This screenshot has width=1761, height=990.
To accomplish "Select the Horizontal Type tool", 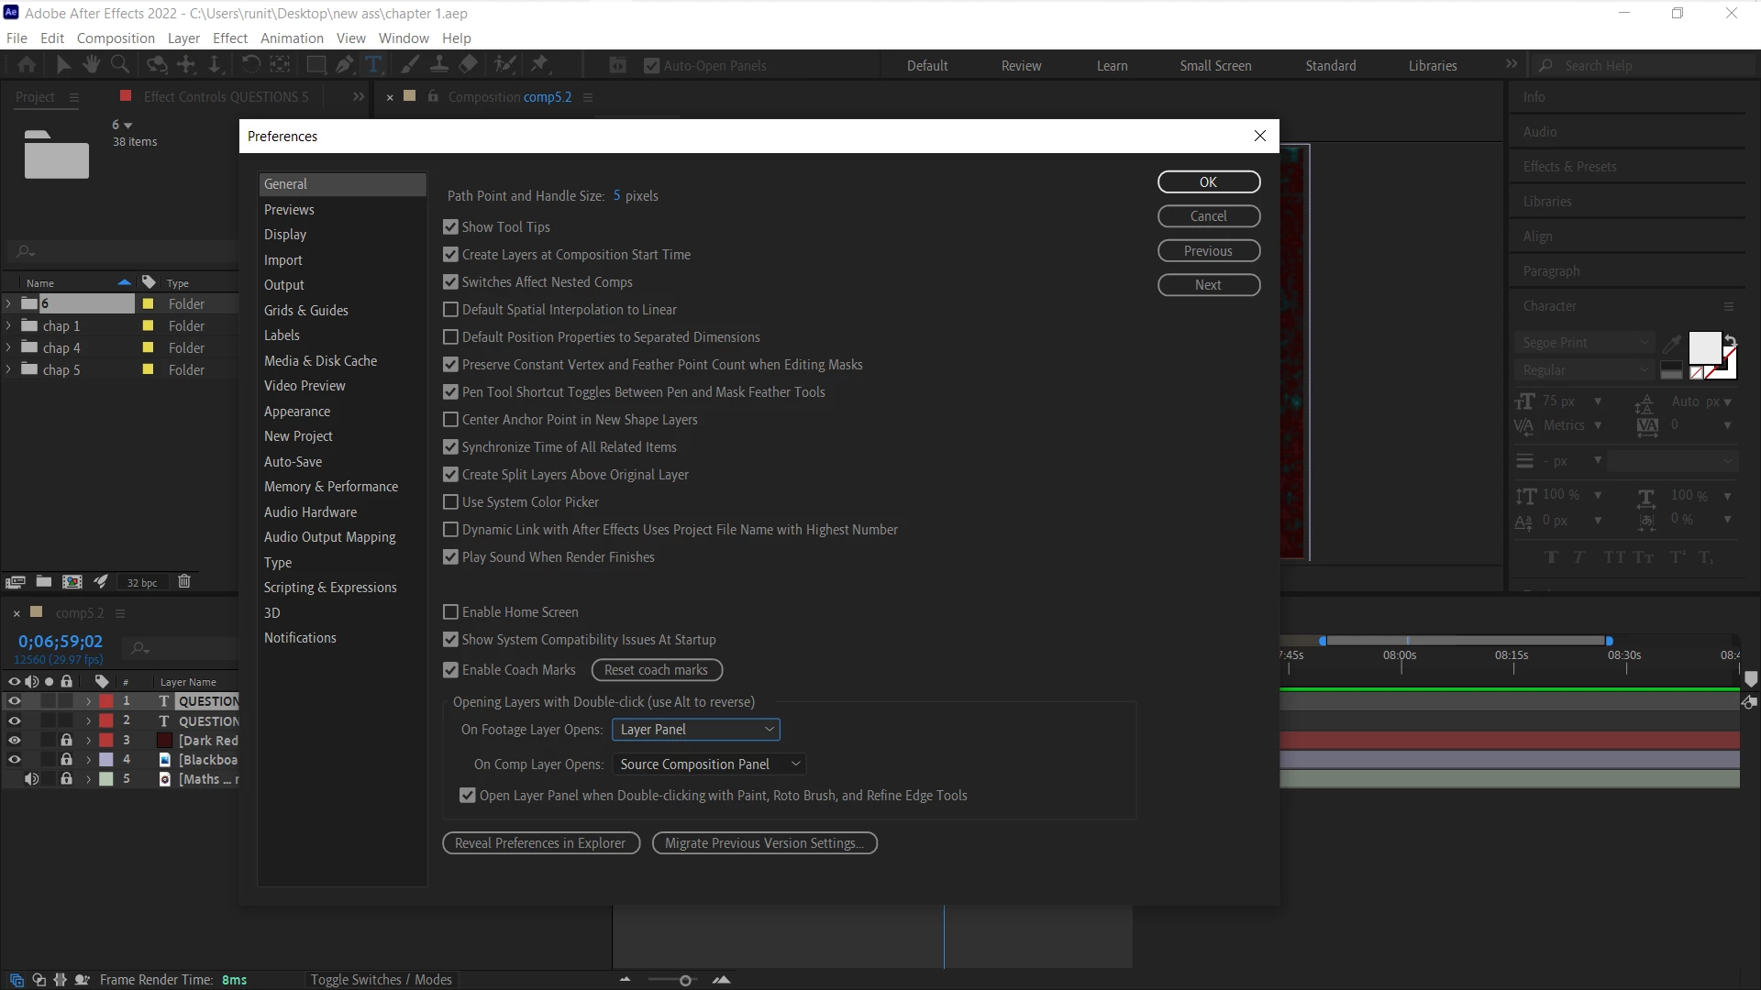I will coord(373,64).
